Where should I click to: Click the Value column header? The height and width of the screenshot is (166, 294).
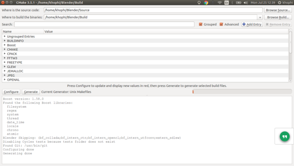tap(166, 32)
